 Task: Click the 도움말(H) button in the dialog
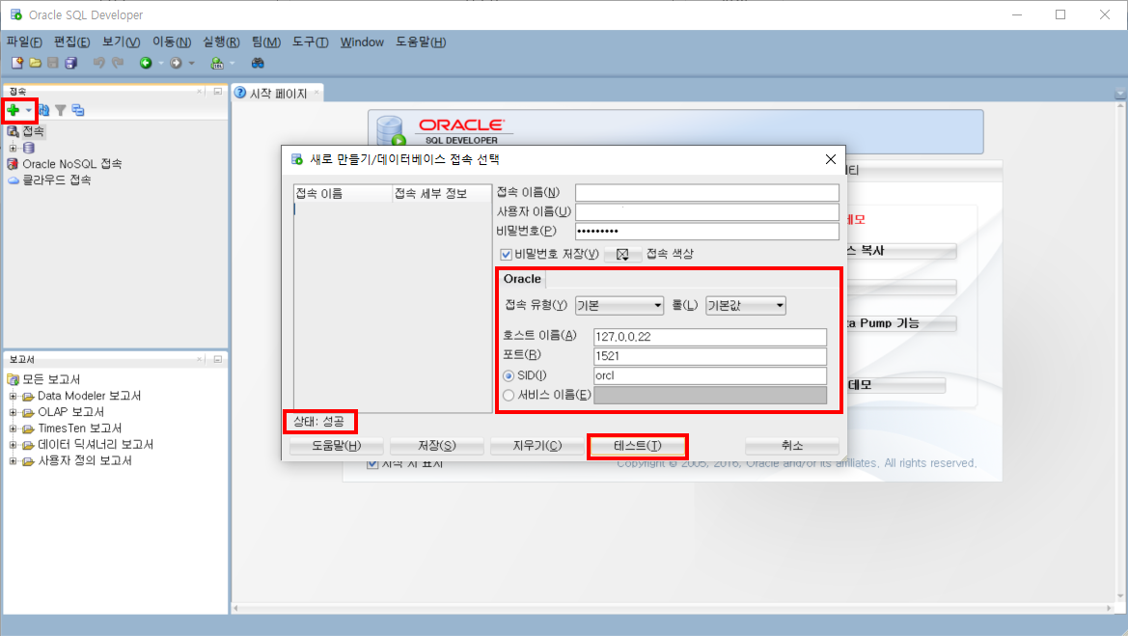pos(336,446)
